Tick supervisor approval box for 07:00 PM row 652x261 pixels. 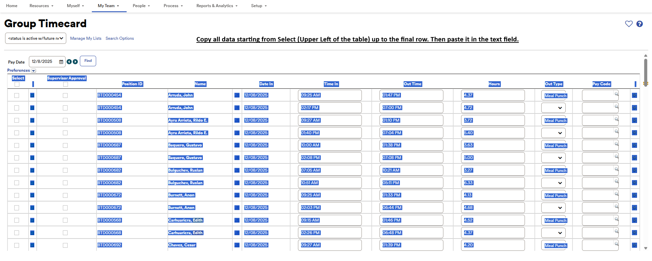[65, 108]
